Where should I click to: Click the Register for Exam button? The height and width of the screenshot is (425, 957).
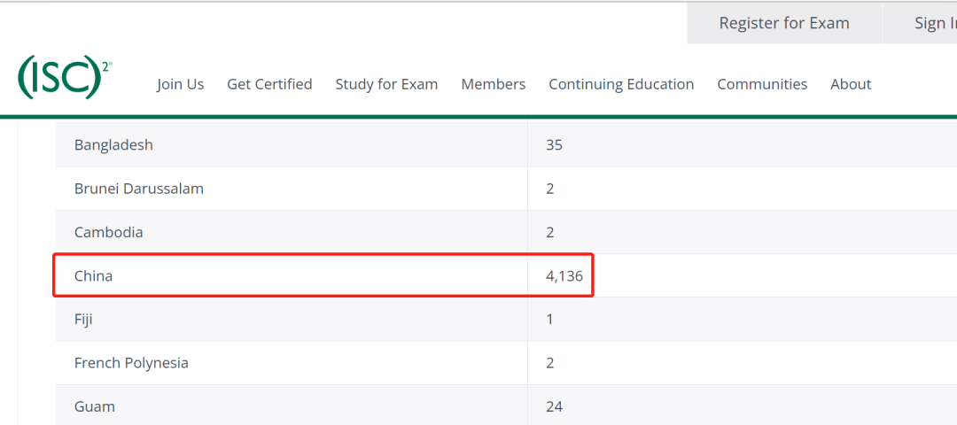point(784,23)
